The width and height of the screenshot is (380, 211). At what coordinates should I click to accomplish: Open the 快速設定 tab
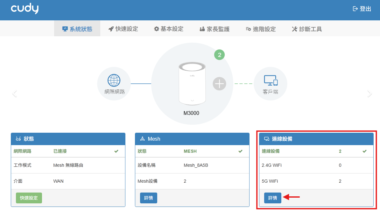click(123, 29)
